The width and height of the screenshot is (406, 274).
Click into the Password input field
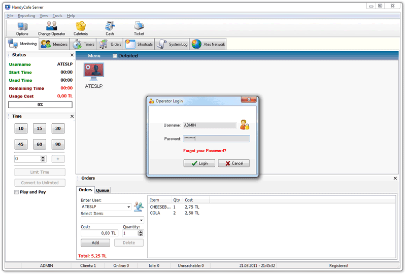216,139
